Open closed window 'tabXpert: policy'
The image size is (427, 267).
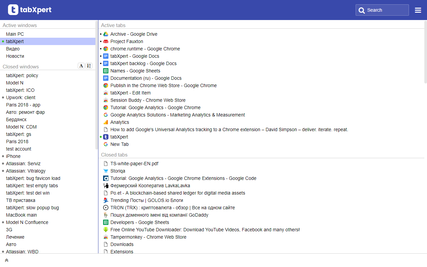(48, 75)
